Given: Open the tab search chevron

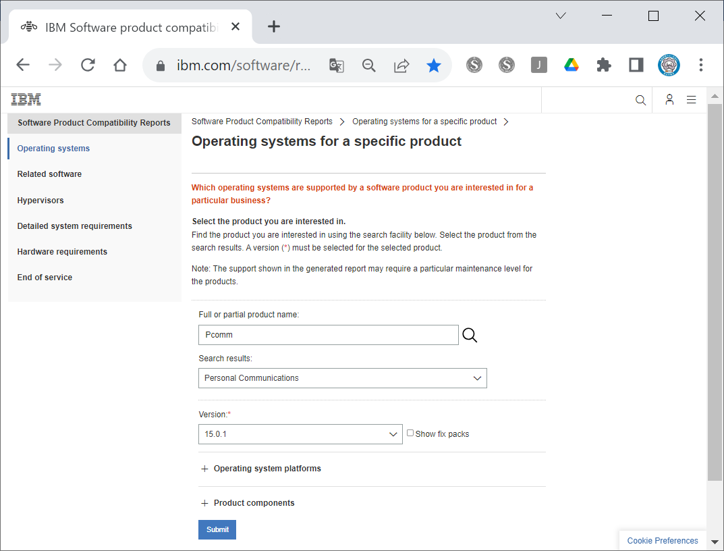Looking at the screenshot, I should (x=561, y=16).
